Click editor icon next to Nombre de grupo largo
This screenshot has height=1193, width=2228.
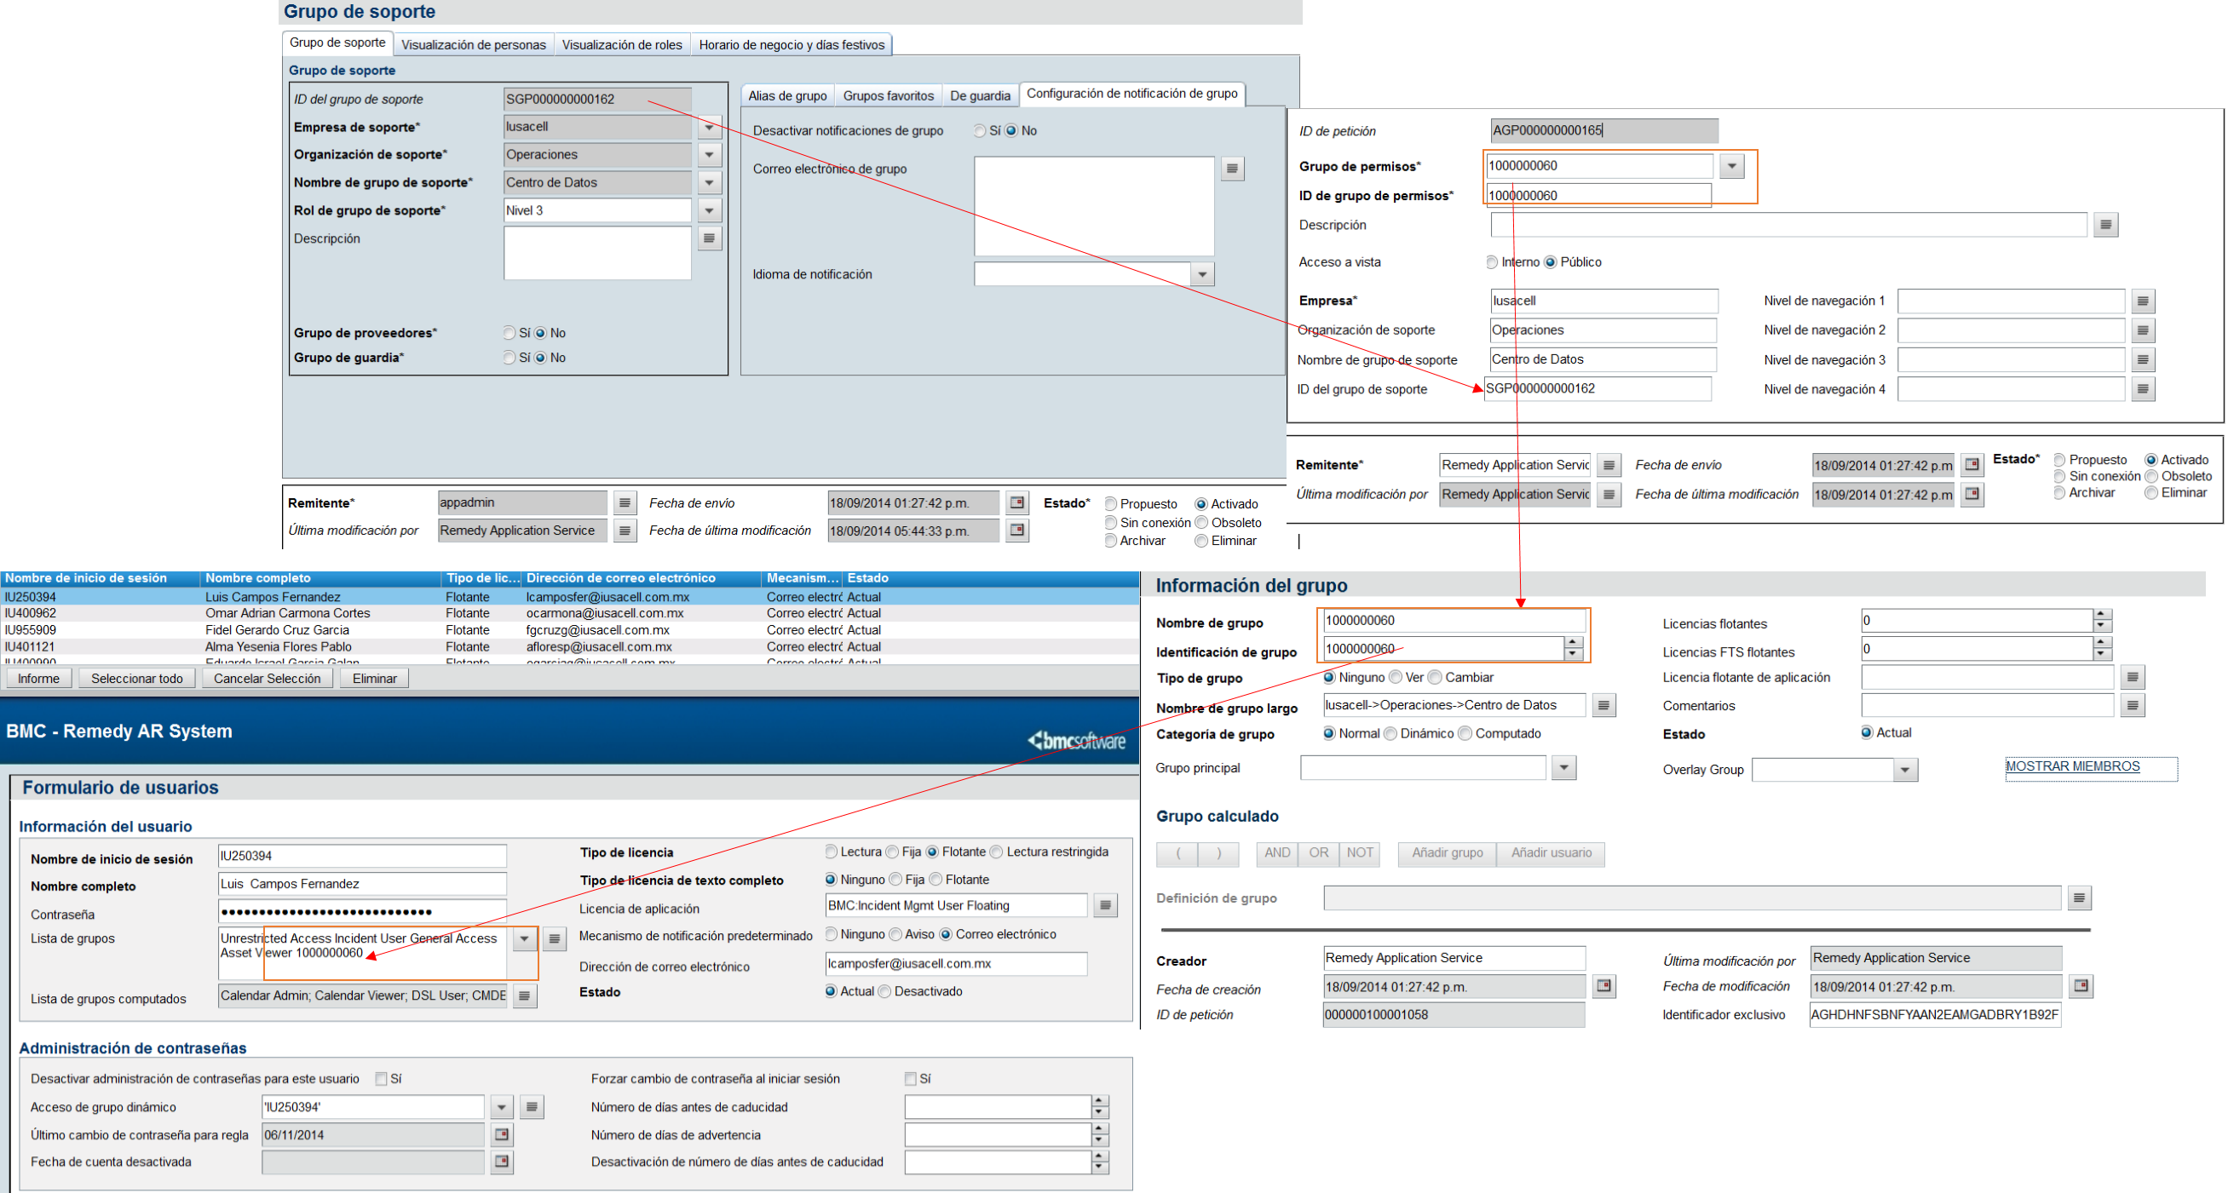tap(1603, 705)
